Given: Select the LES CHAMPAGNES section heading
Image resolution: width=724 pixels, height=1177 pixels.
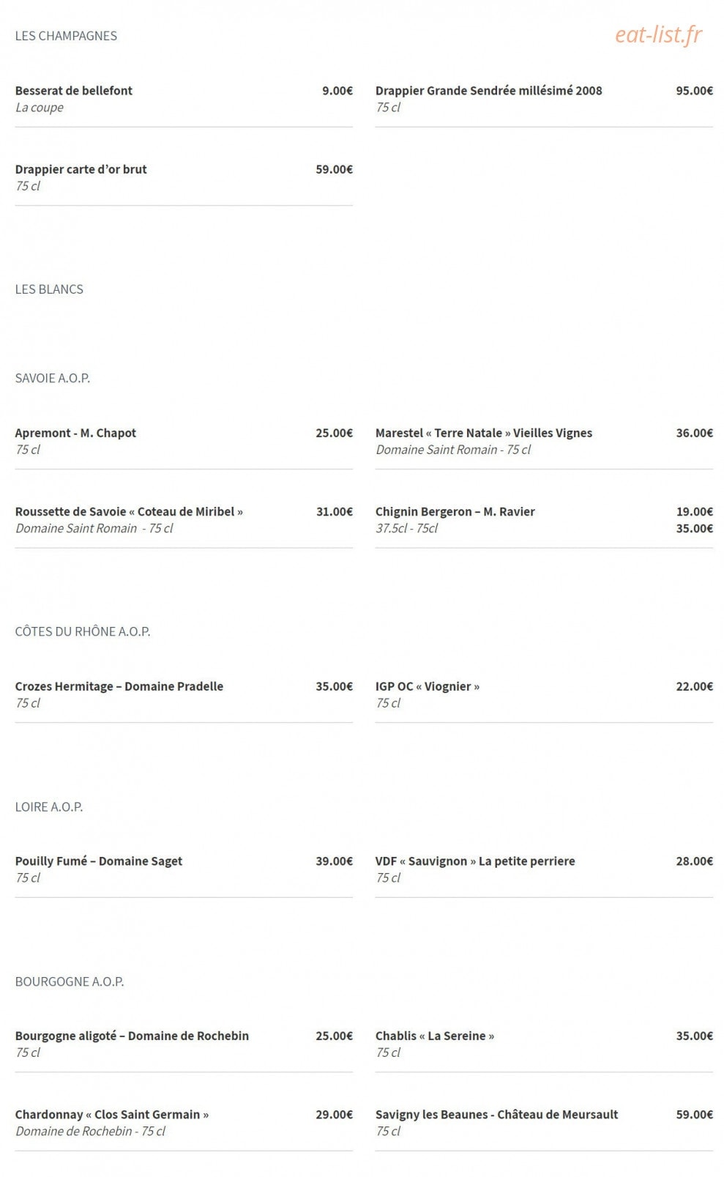Looking at the screenshot, I should (x=66, y=36).
